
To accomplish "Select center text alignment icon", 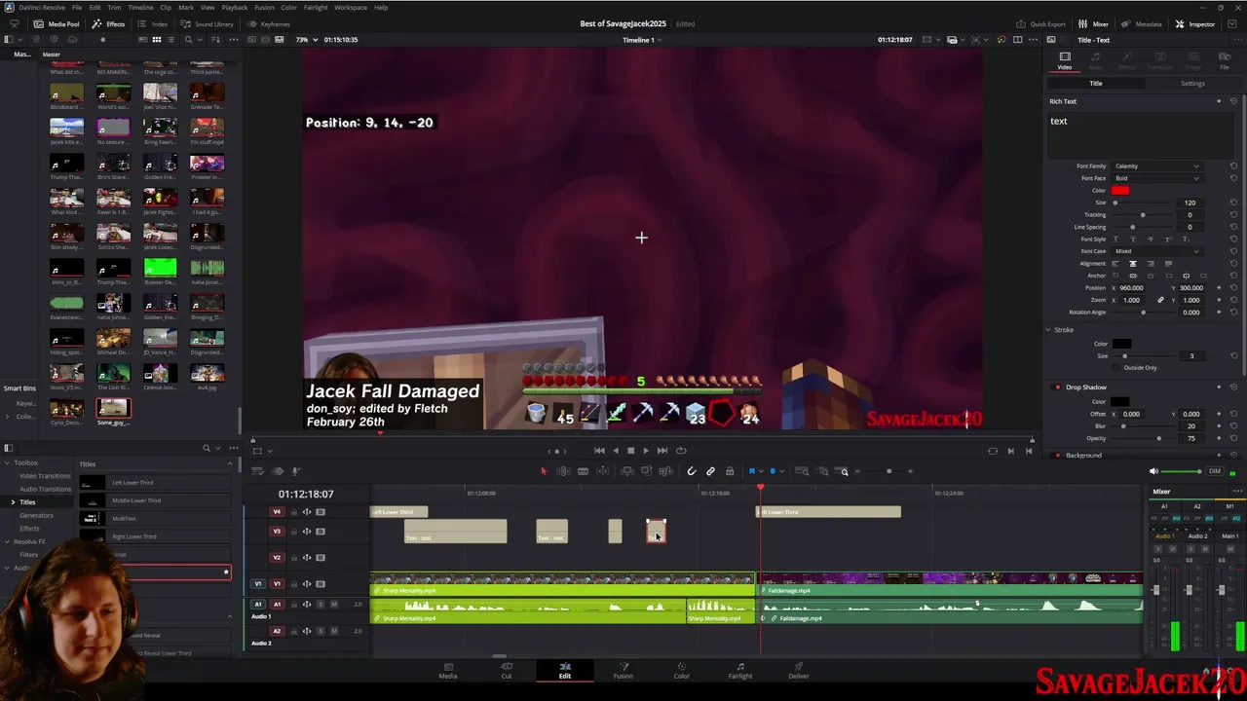I will (1132, 264).
